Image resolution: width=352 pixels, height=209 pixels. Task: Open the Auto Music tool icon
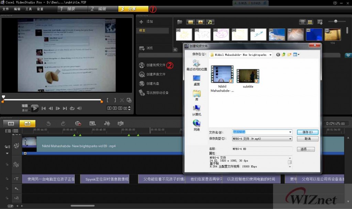tap(121, 123)
